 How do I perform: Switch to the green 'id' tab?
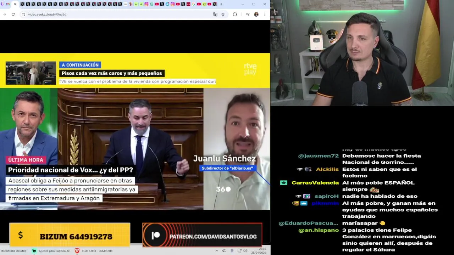tap(204, 4)
